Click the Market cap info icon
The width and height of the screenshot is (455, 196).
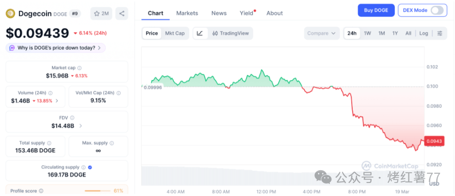80,68
